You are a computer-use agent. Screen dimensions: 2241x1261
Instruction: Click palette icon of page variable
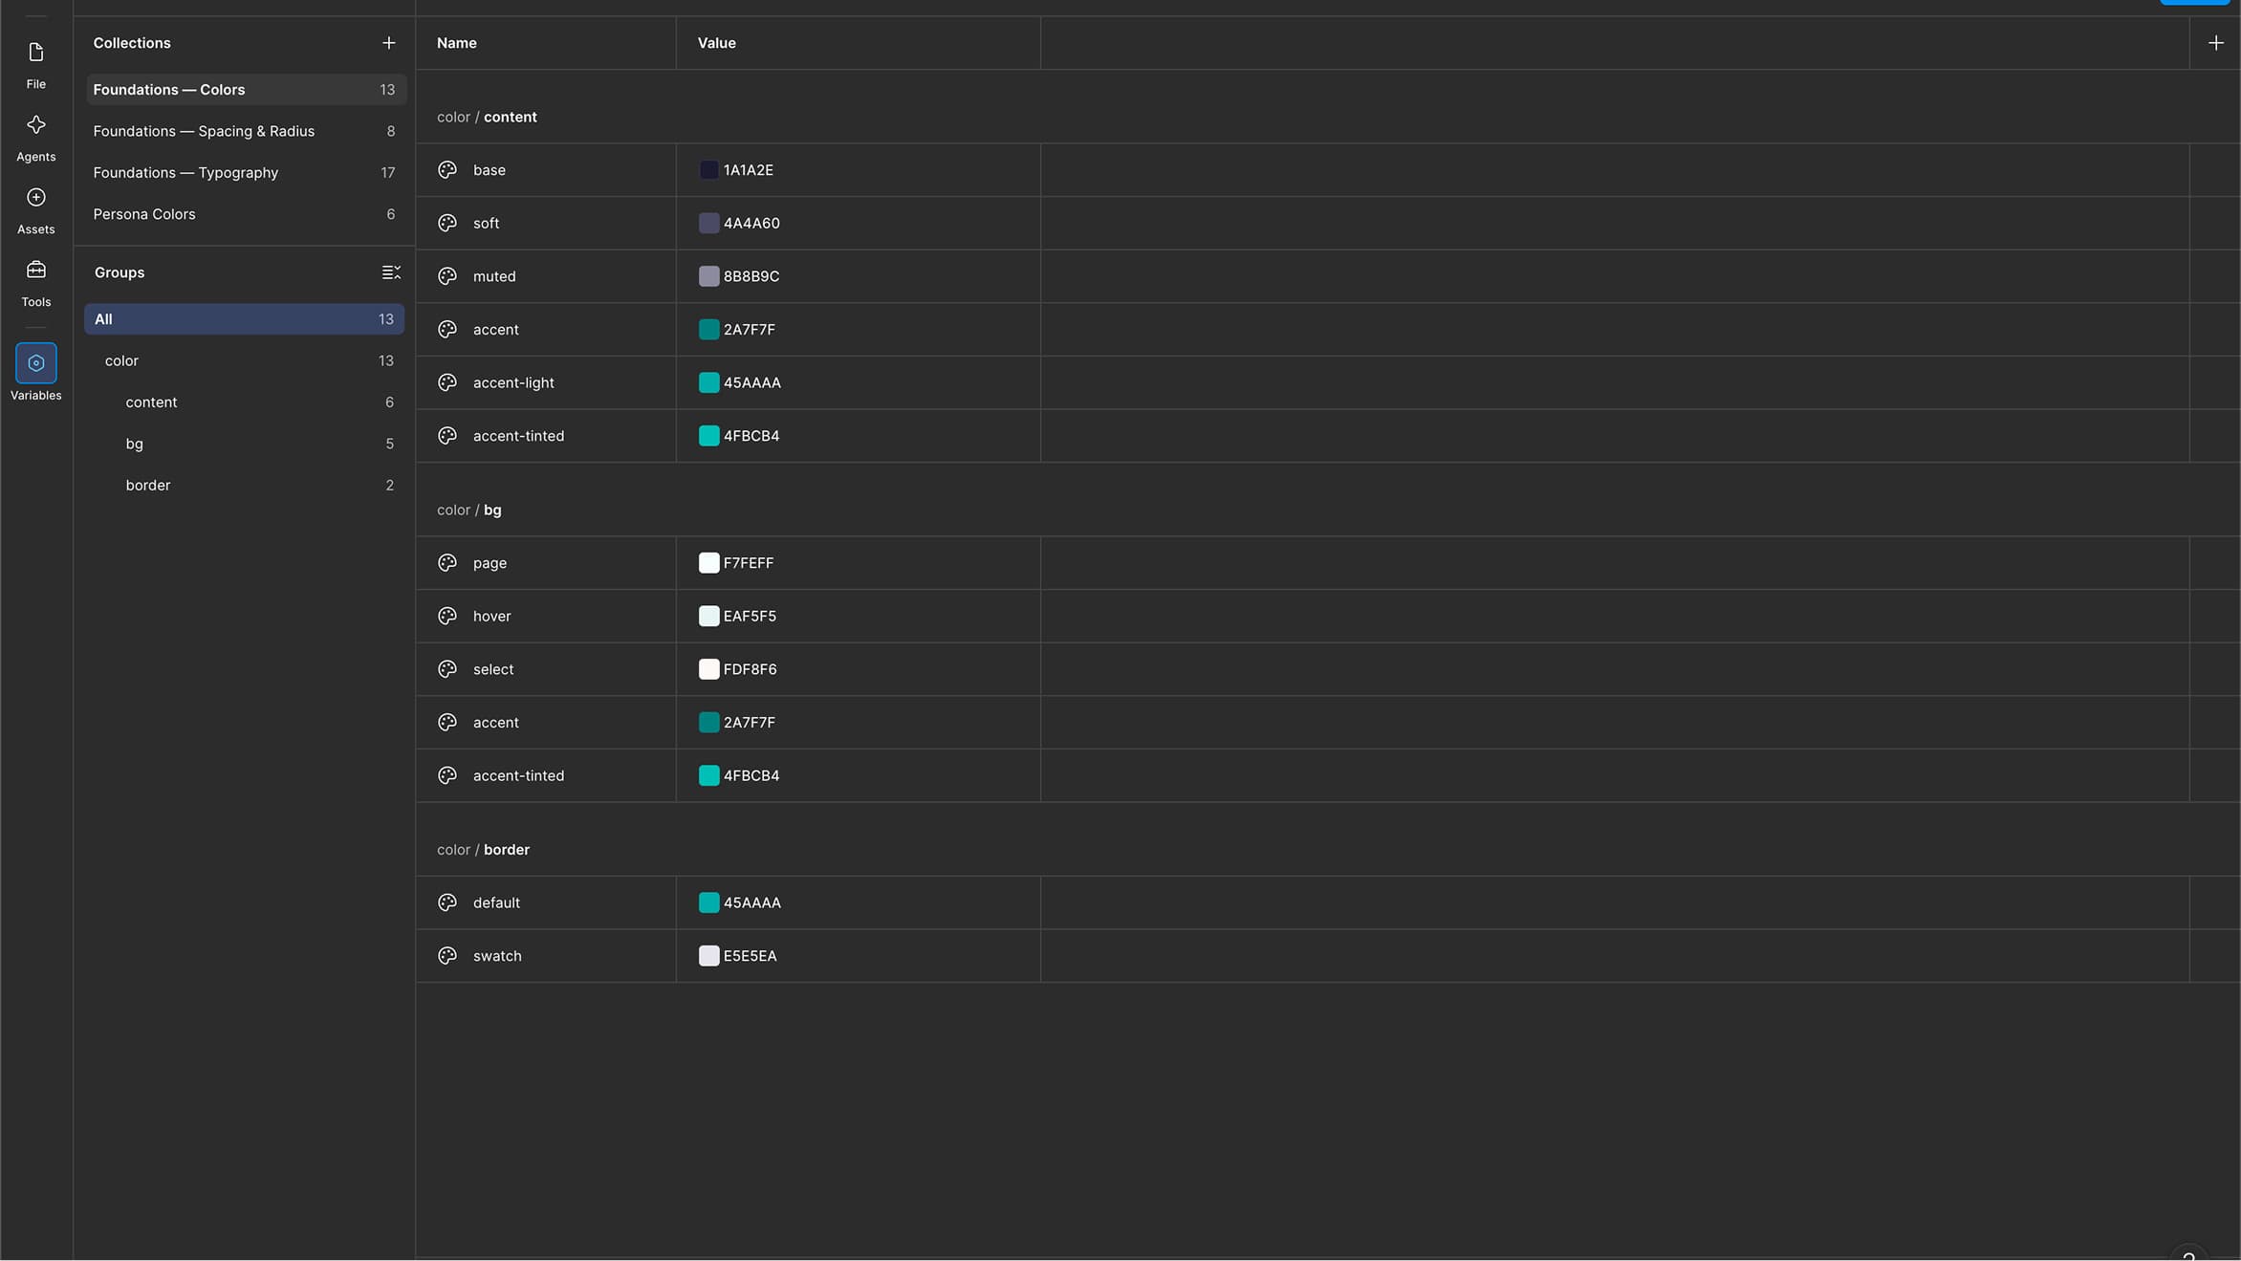(x=446, y=563)
